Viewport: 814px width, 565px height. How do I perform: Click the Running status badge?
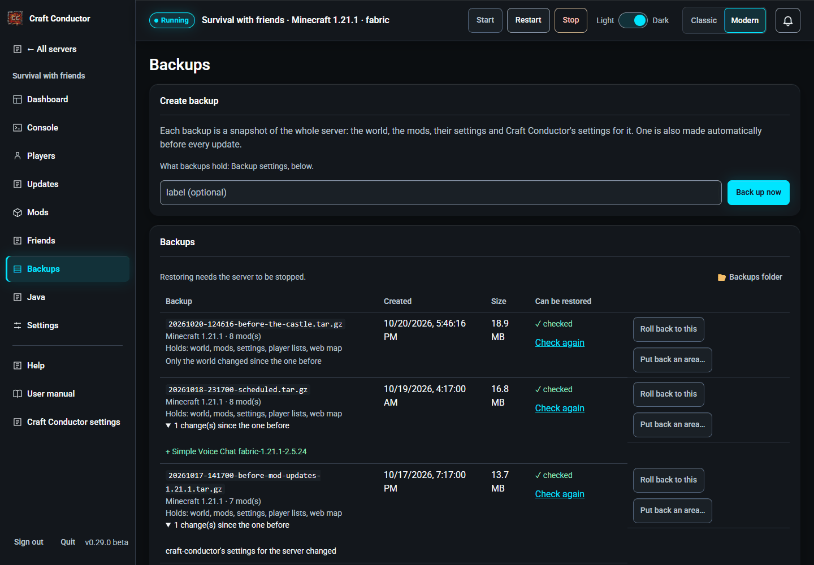click(x=172, y=20)
